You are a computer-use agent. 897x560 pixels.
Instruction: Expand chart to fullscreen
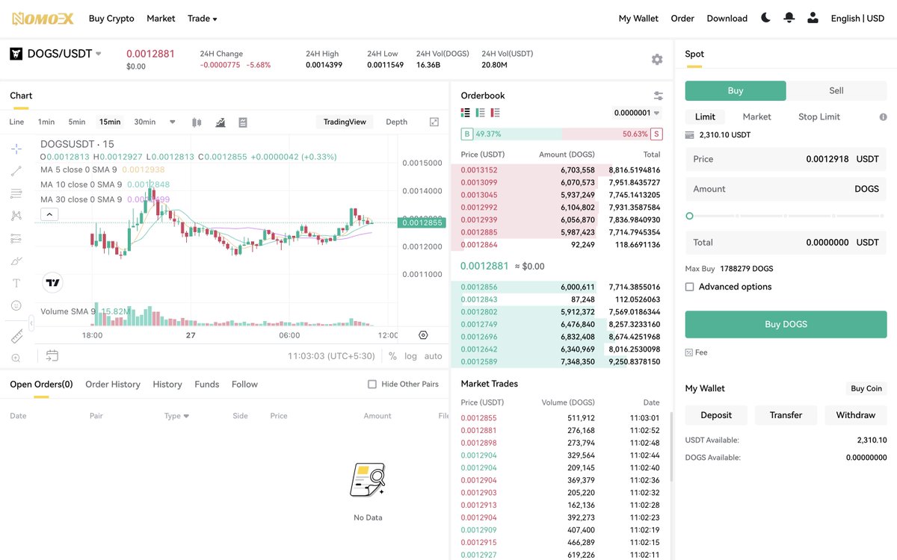[x=434, y=122]
